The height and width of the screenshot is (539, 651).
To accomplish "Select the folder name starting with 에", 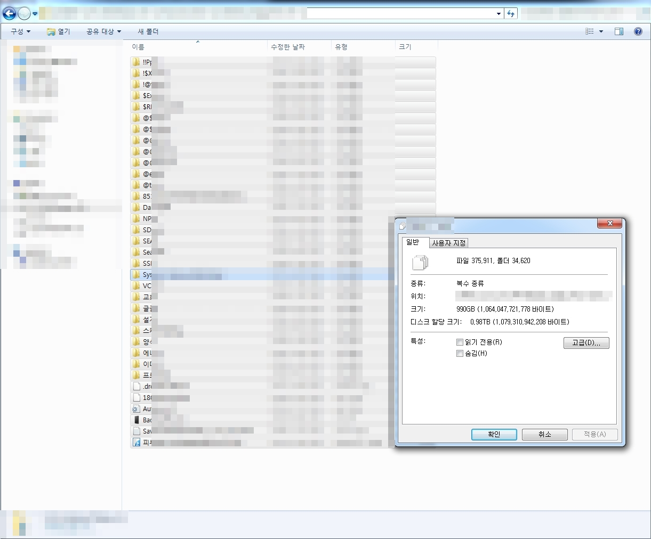I will coord(147,353).
